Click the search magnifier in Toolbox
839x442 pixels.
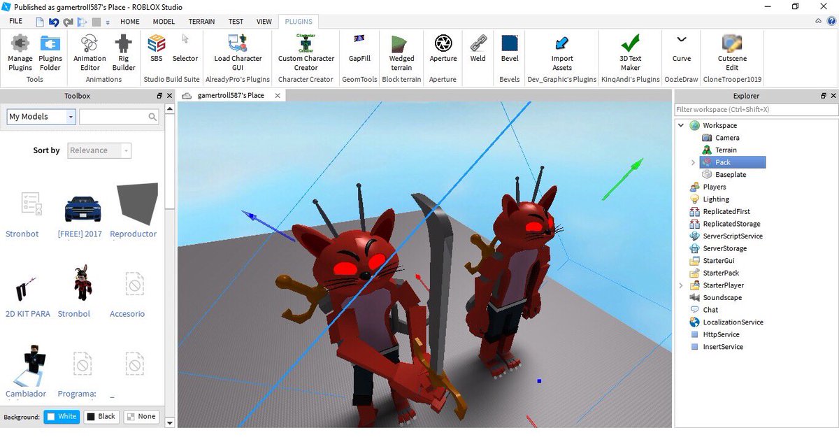point(153,117)
